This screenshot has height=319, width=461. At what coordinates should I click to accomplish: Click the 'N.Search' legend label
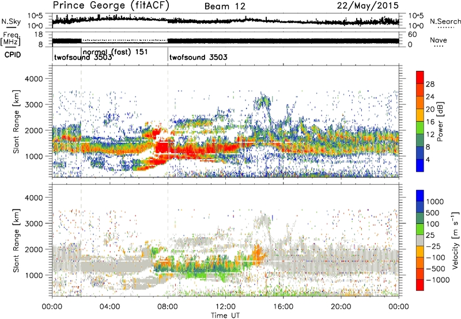pos(445,21)
